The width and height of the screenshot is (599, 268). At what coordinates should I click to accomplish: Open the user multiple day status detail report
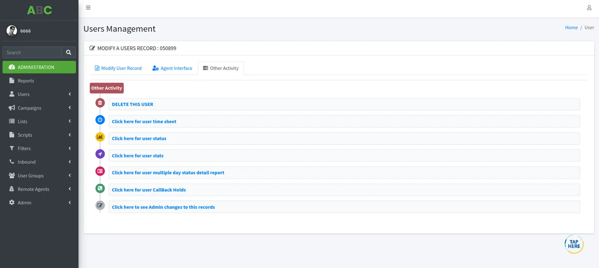click(x=168, y=173)
